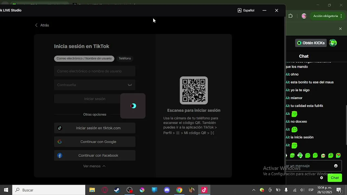347x195 pixels.
Task: Click the Obtén KICKs button in browser
Action: coord(311,43)
